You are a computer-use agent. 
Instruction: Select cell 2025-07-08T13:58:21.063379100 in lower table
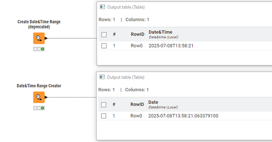[x=183, y=116]
